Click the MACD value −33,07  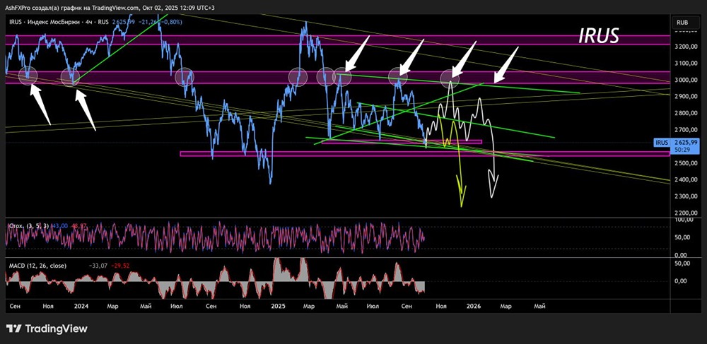(x=100, y=266)
